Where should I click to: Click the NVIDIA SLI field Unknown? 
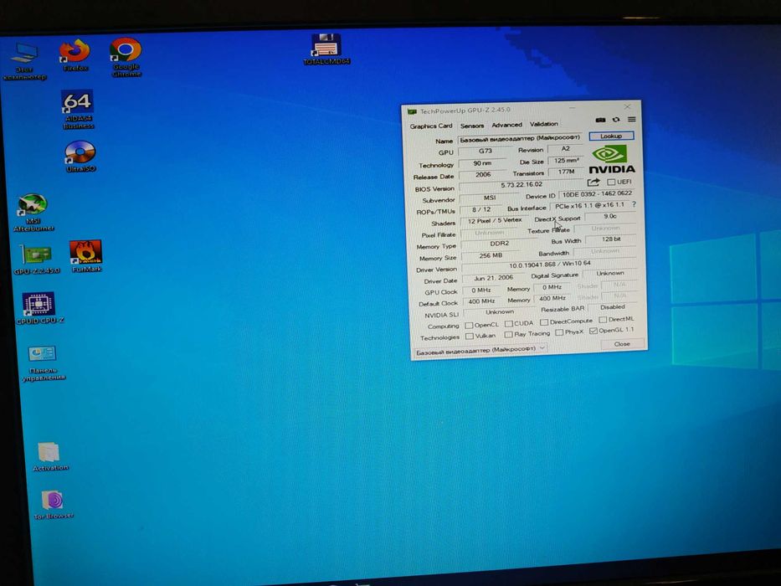point(500,312)
